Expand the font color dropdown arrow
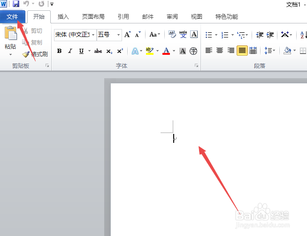Image resolution: width=307 pixels, height=236 pixels. point(174,51)
